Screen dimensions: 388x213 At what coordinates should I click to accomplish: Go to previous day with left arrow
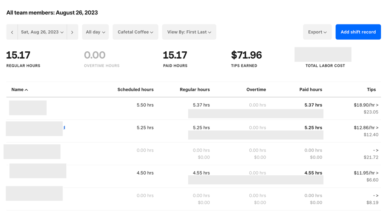pos(12,32)
